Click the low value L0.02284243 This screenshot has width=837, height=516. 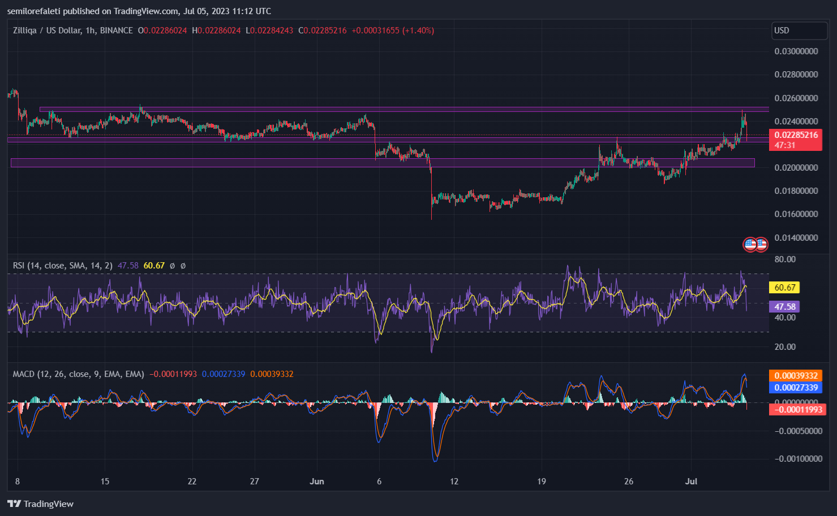(269, 31)
